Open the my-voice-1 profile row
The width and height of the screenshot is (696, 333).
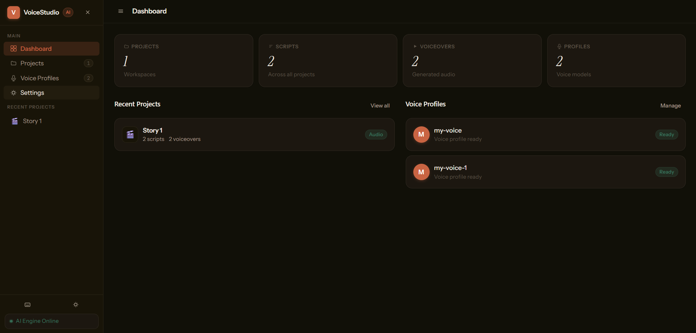(545, 172)
